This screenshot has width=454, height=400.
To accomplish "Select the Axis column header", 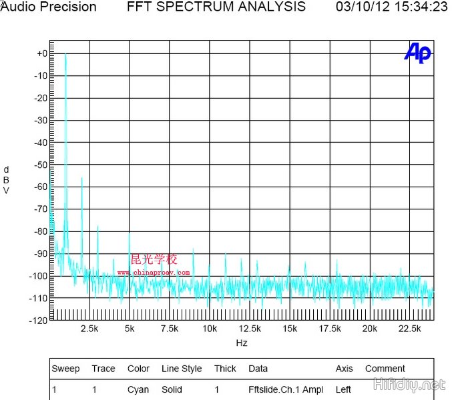I will [345, 369].
